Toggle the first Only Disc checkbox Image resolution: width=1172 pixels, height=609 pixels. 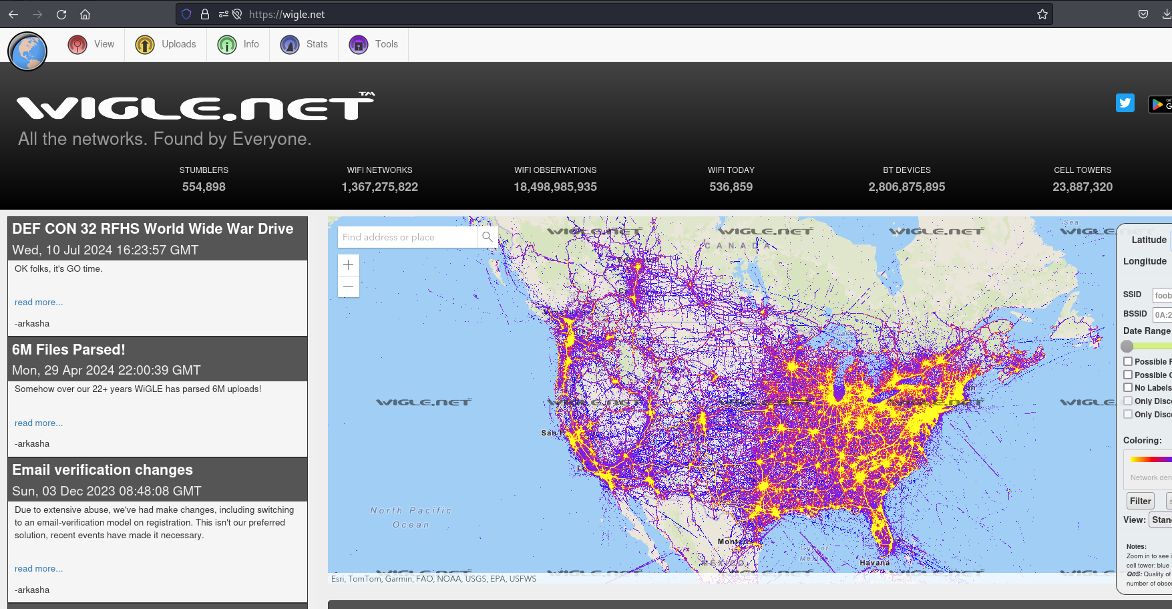tap(1128, 401)
